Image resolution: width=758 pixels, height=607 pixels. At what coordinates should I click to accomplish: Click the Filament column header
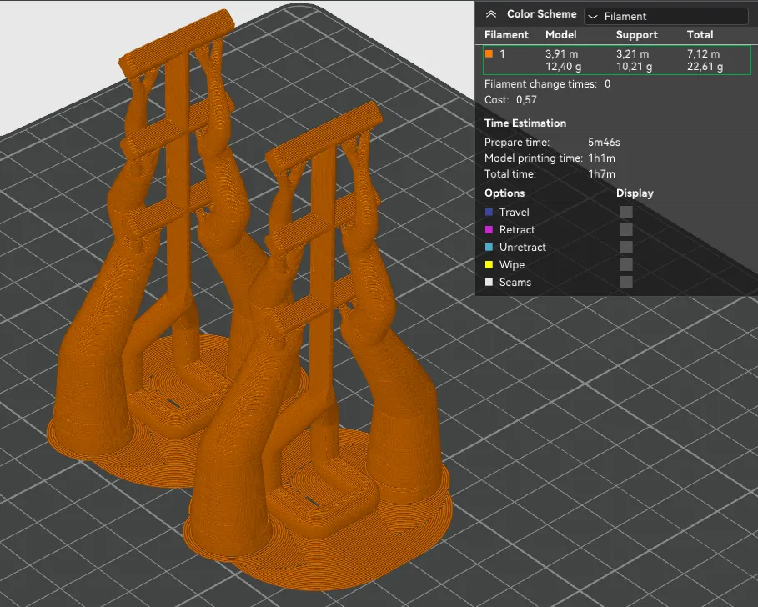point(506,35)
